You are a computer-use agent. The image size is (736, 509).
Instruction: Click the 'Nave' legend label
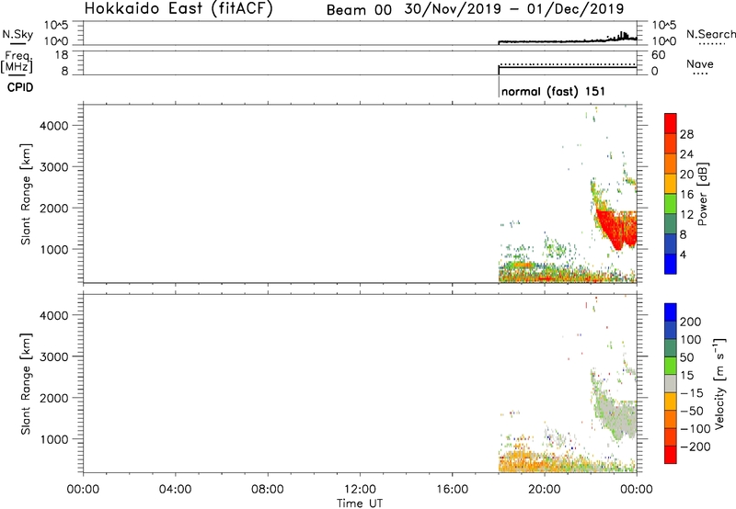pos(700,64)
